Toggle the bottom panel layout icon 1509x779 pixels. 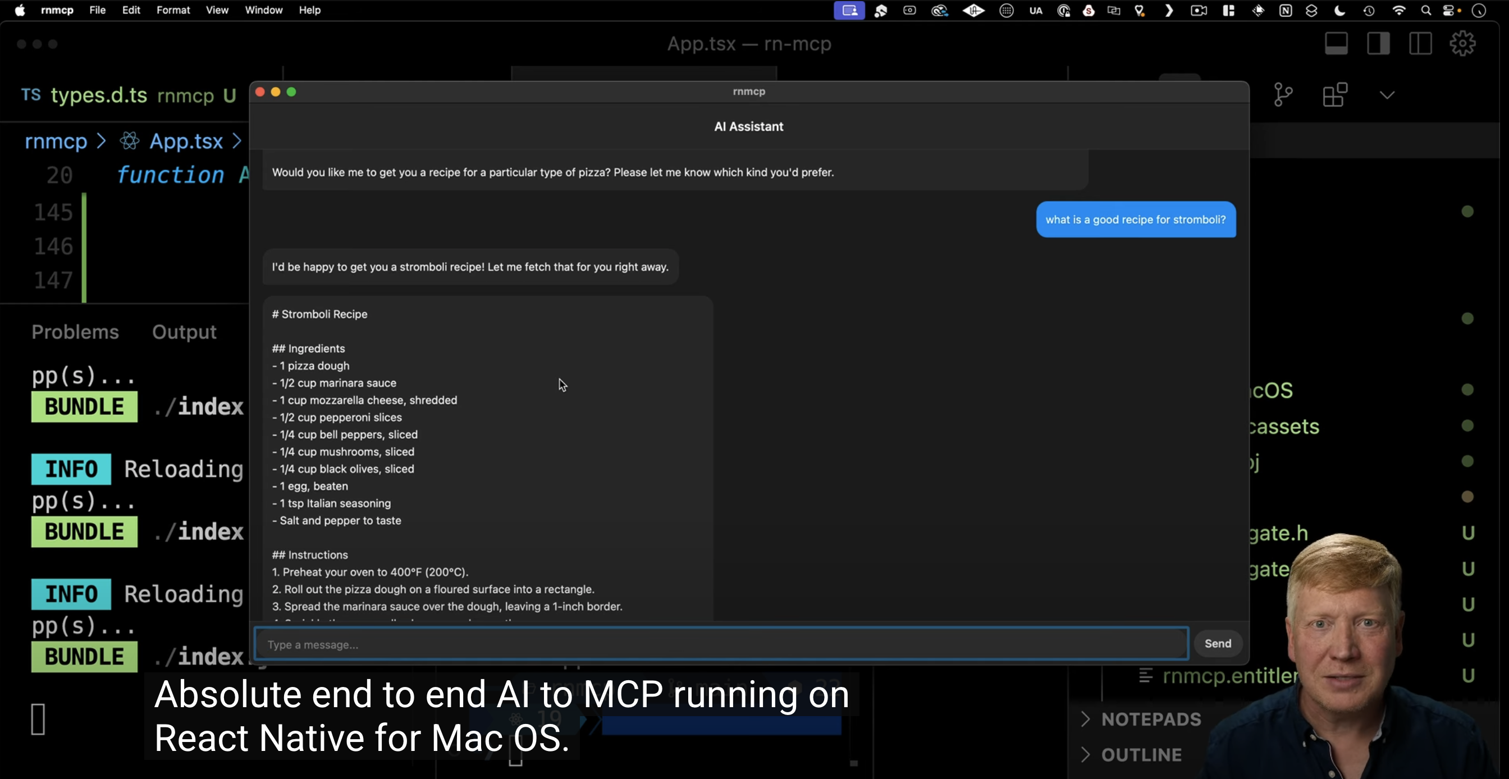(x=1336, y=44)
